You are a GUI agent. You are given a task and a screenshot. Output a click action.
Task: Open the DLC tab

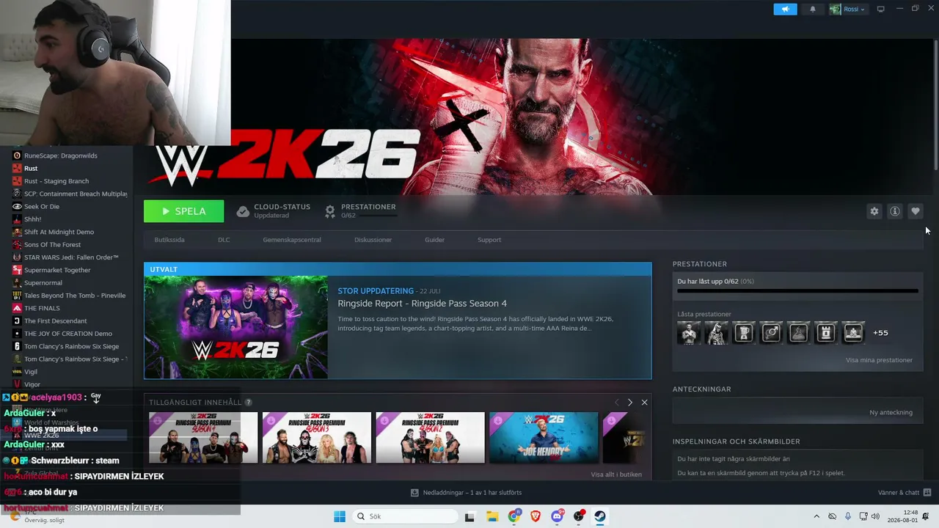(x=224, y=240)
